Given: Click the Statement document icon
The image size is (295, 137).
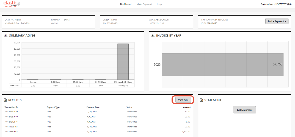Looking at the screenshot, I should pyautogui.click(x=202, y=100).
